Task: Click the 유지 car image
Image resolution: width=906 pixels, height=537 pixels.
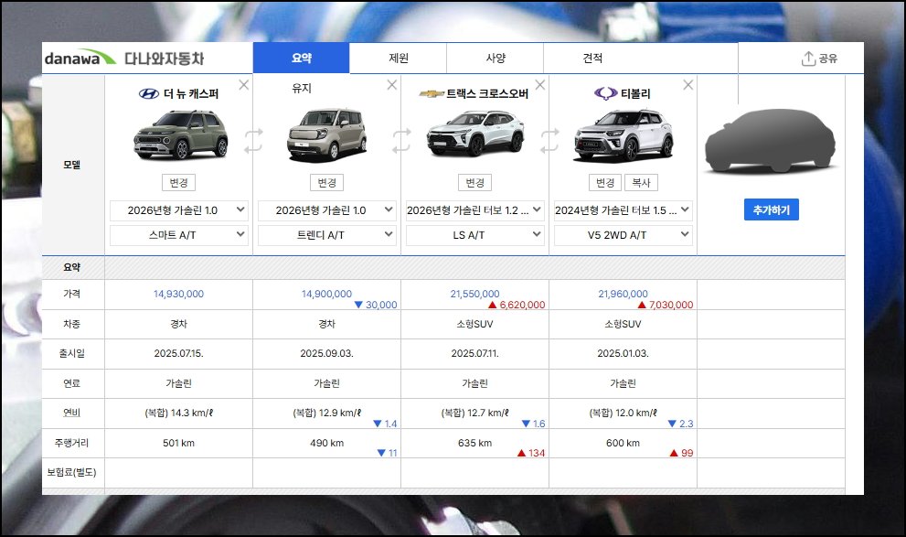Action: 327,134
